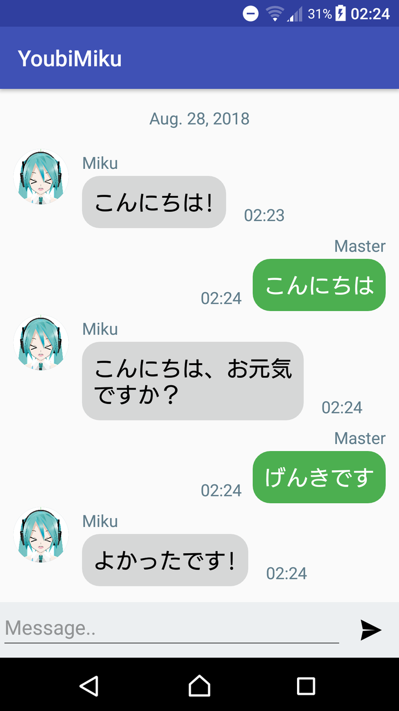Tap the battery charging status icon
Viewport: 399px width, 711px height.
340,13
